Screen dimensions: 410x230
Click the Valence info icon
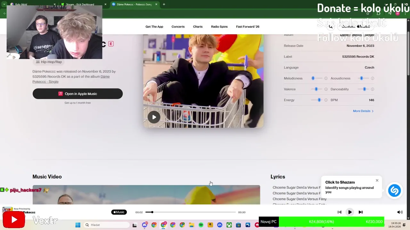pos(326,89)
